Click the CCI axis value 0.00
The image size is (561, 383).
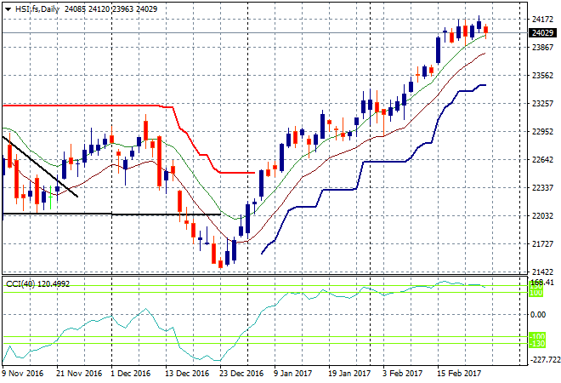click(x=538, y=315)
